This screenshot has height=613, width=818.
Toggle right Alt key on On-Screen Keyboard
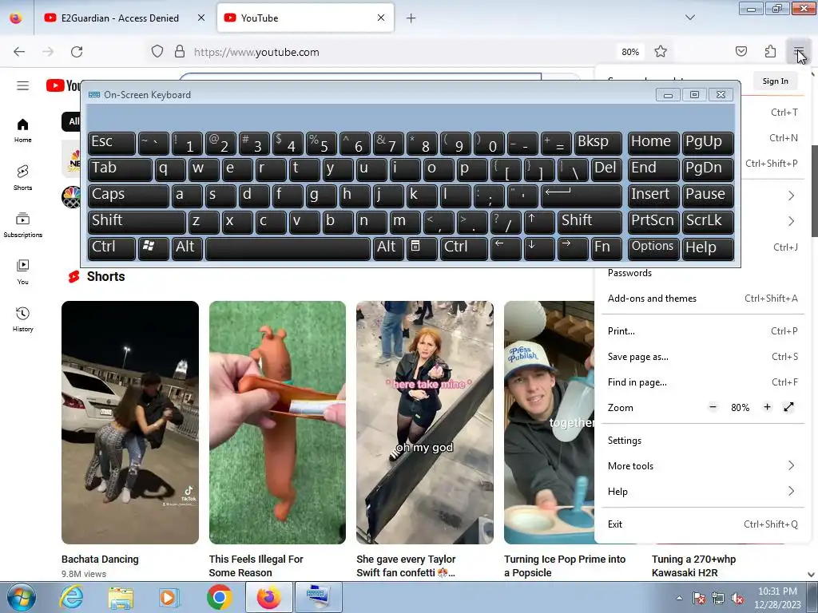tap(388, 247)
